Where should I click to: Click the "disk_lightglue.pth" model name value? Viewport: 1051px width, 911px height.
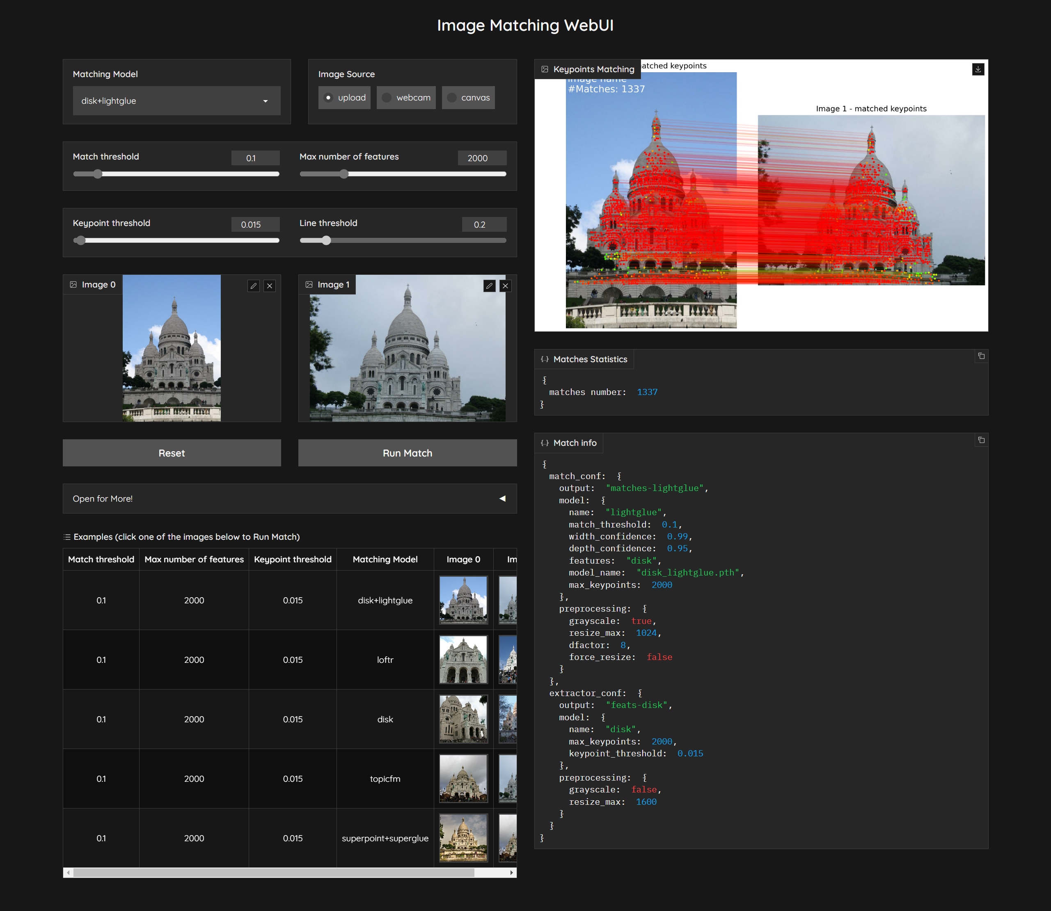688,573
